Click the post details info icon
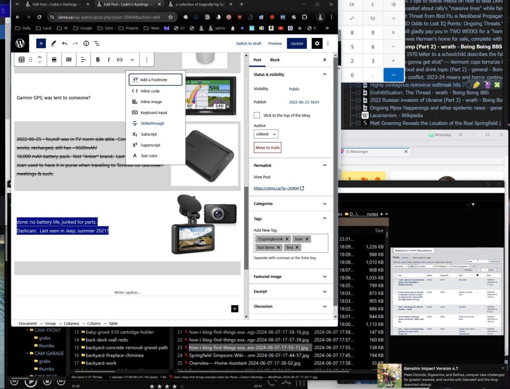Screen dimensions: 510x389 point(86,43)
